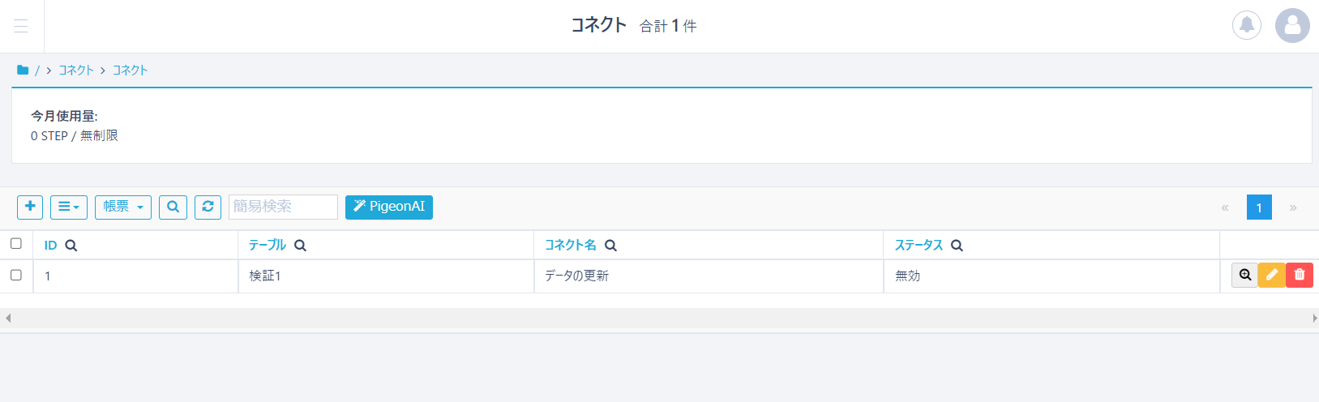Refresh the connect list
Viewport: 1319px width, 402px height.
(208, 207)
